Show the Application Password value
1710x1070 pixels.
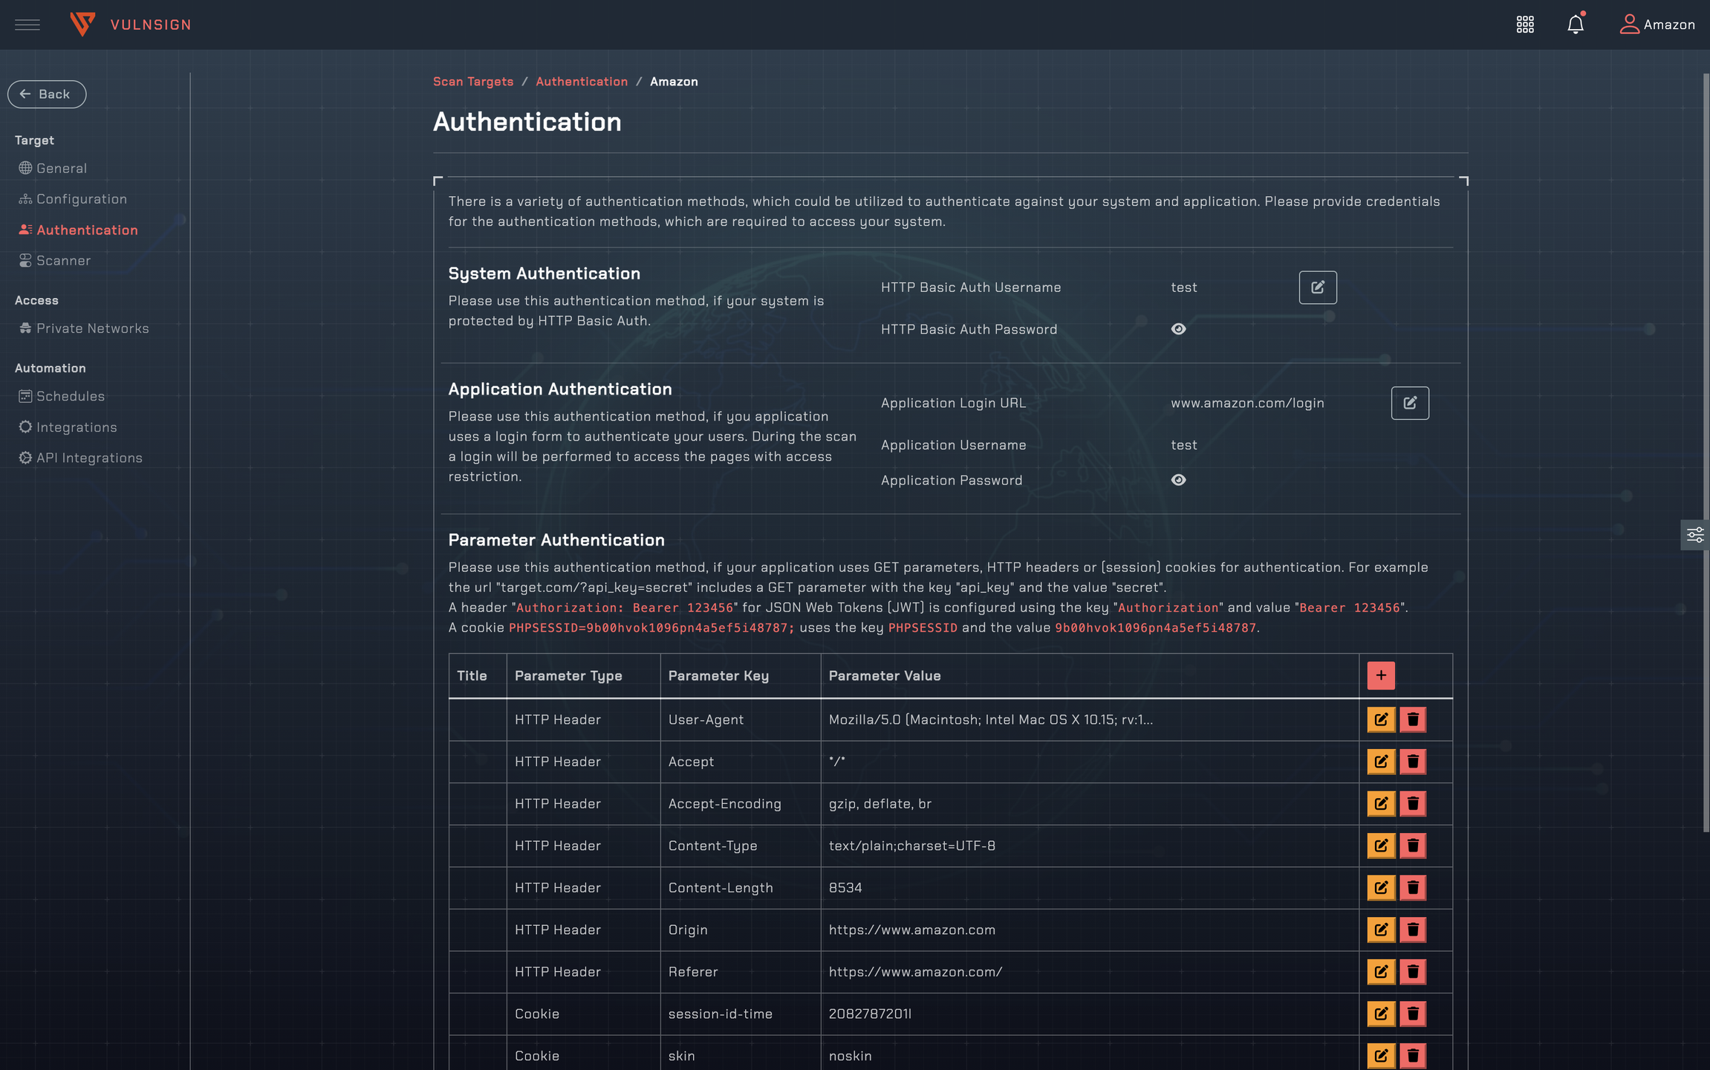[1178, 480]
